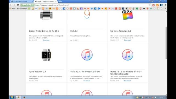Click the Final Cut clapperboard thumbnail
The image size is (176, 99).
point(128,15)
